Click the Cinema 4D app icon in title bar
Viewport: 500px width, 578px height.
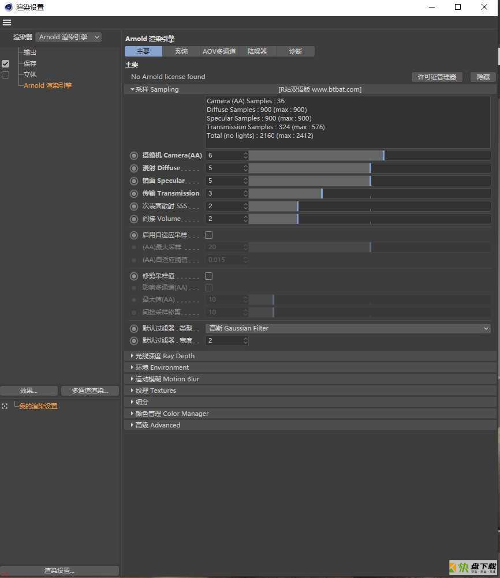[x=8, y=7]
